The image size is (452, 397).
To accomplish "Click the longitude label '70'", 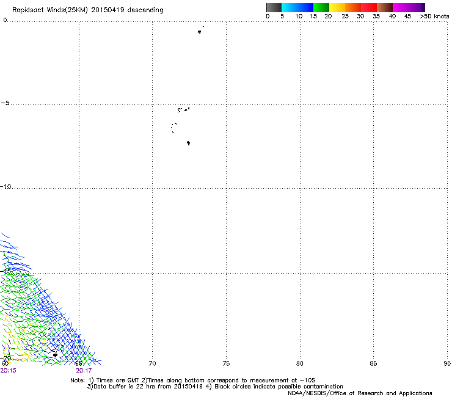I will 152,363.
